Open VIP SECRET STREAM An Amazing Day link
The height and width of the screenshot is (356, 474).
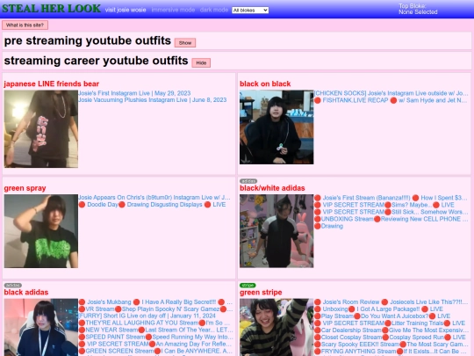[x=154, y=344]
